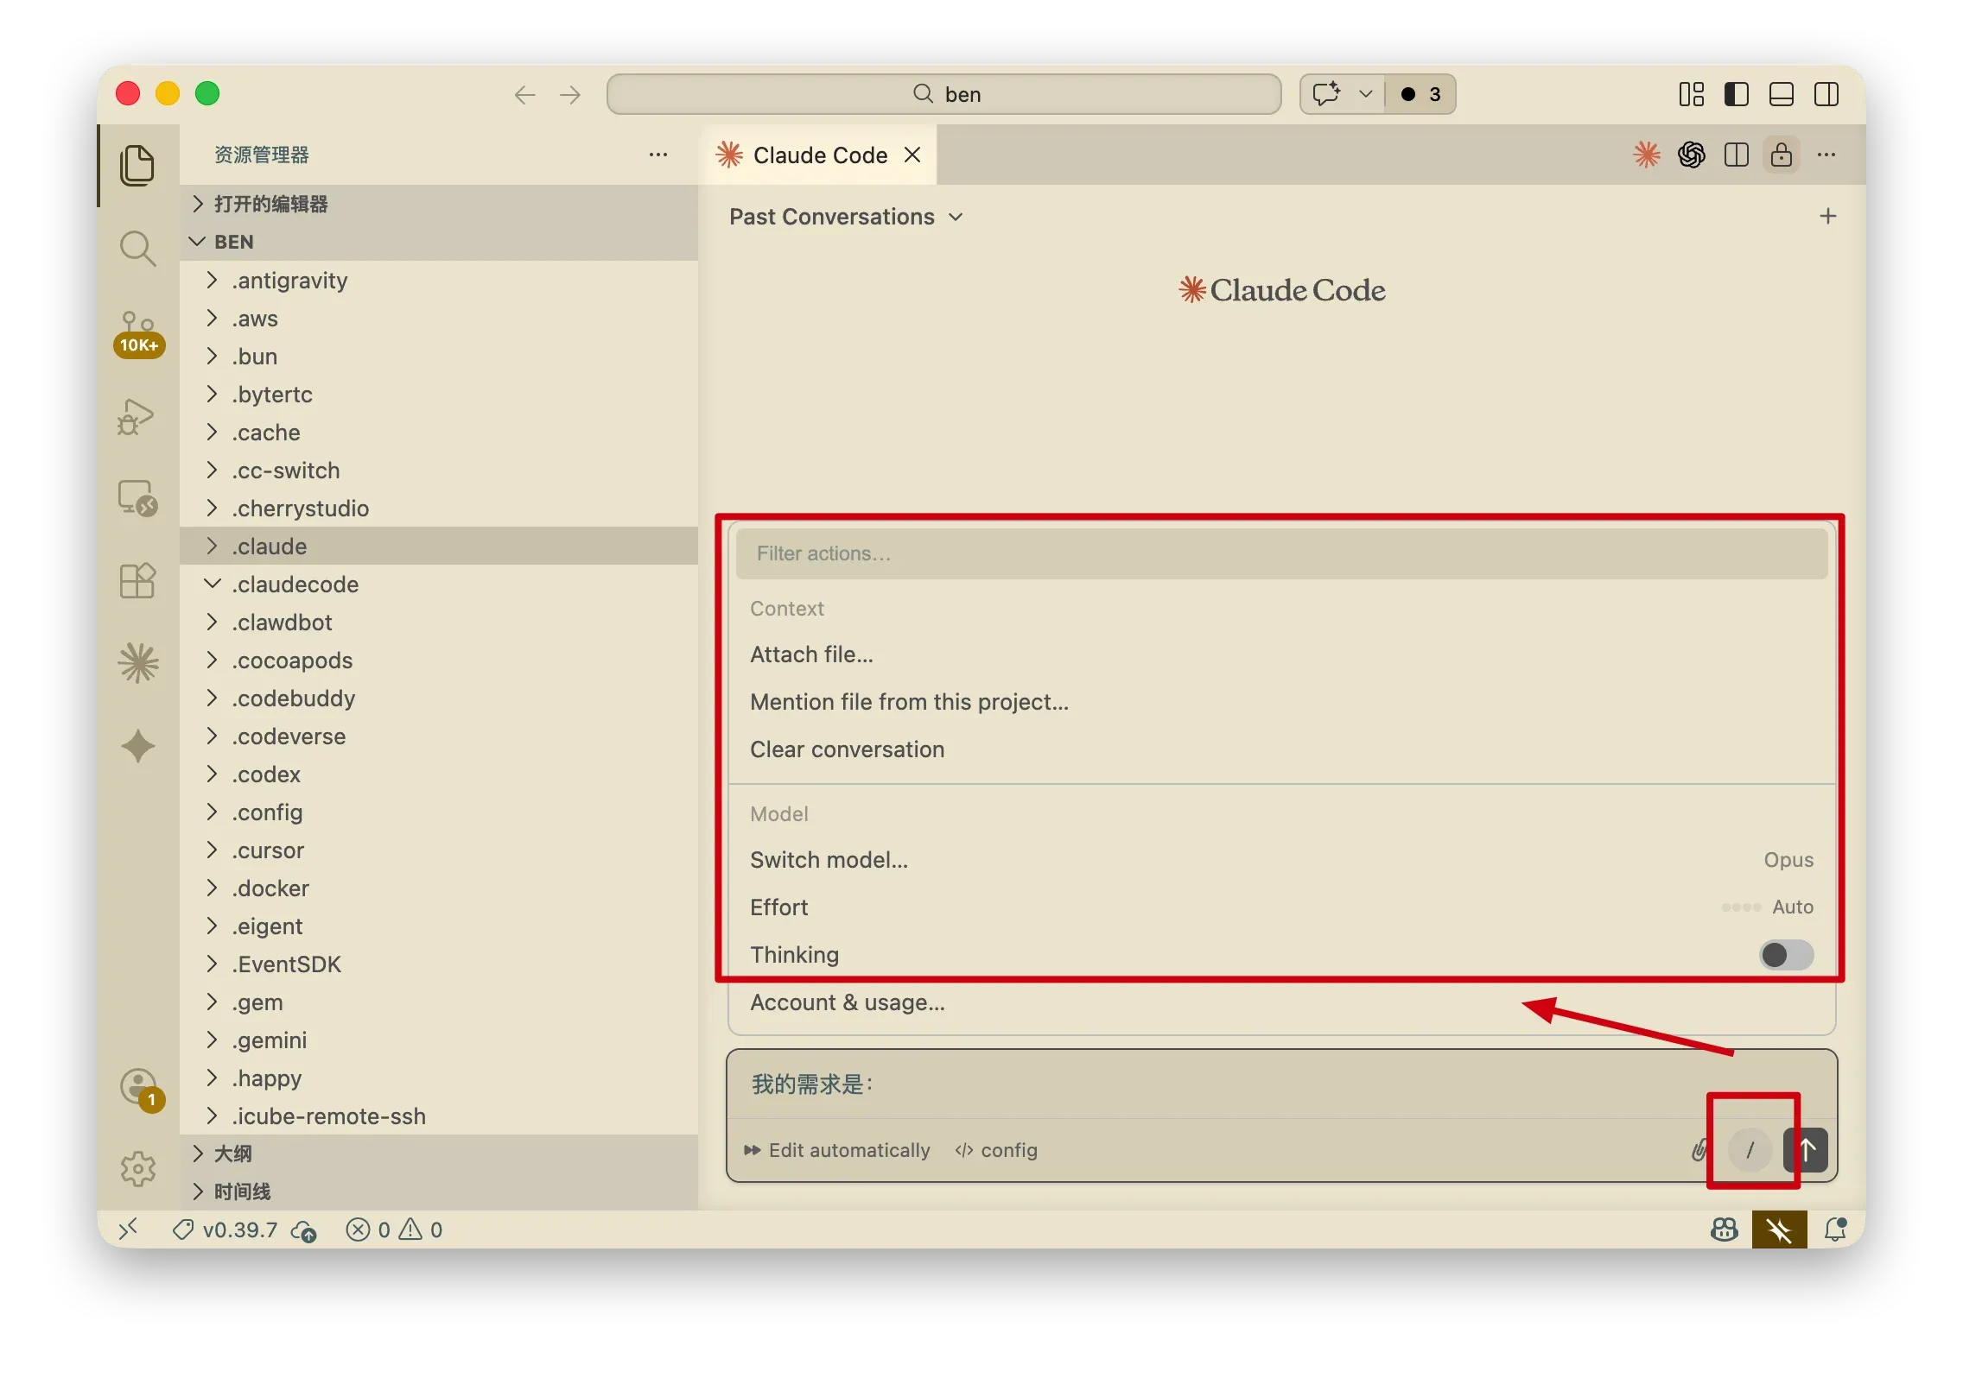This screenshot has width=1963, height=1378.
Task: Click the slash commands button
Action: tap(1750, 1150)
